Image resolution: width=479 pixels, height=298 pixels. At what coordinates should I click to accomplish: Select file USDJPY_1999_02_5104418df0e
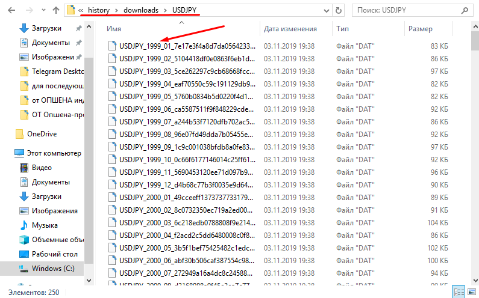(187, 58)
